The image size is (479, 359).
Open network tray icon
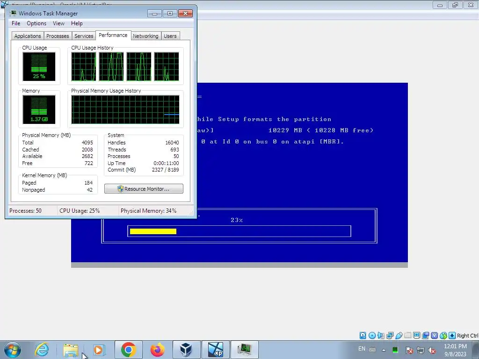(x=421, y=350)
